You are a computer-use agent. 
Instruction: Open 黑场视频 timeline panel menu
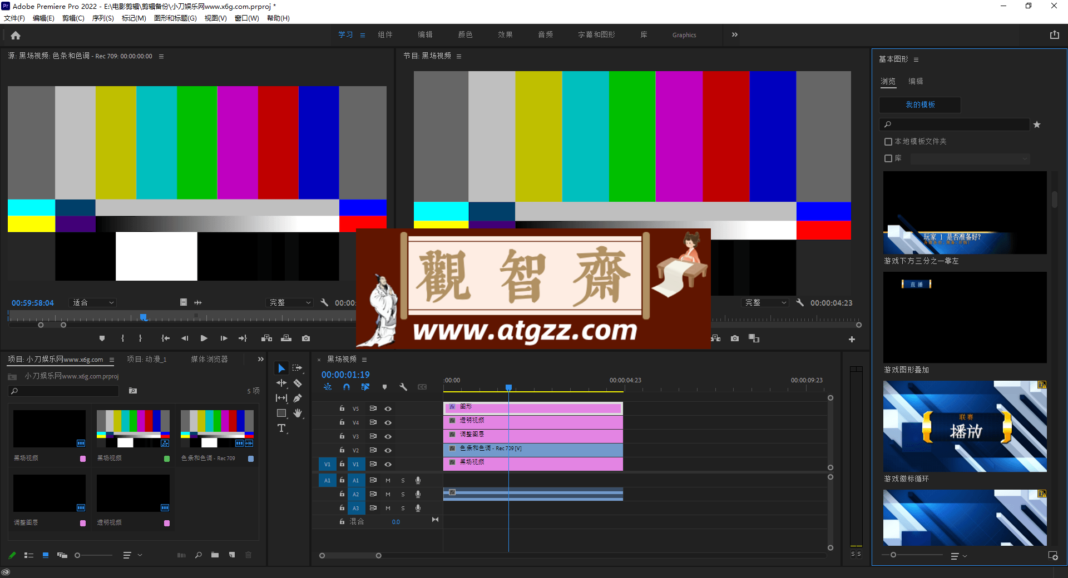[364, 360]
